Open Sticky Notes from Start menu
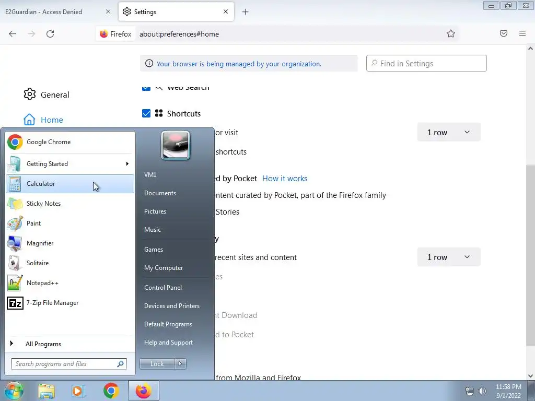The image size is (535, 401). (x=70, y=204)
